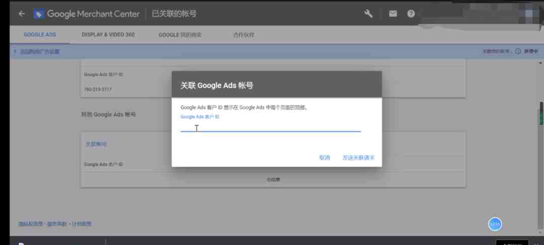
Task: Open the last footer policy link
Action: pos(82,224)
